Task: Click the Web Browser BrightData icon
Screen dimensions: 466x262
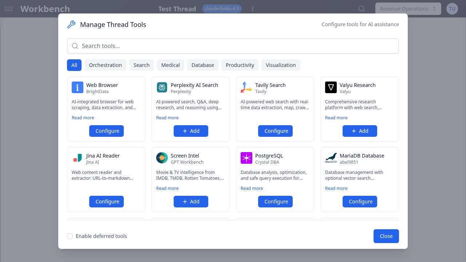Action: pyautogui.click(x=78, y=87)
